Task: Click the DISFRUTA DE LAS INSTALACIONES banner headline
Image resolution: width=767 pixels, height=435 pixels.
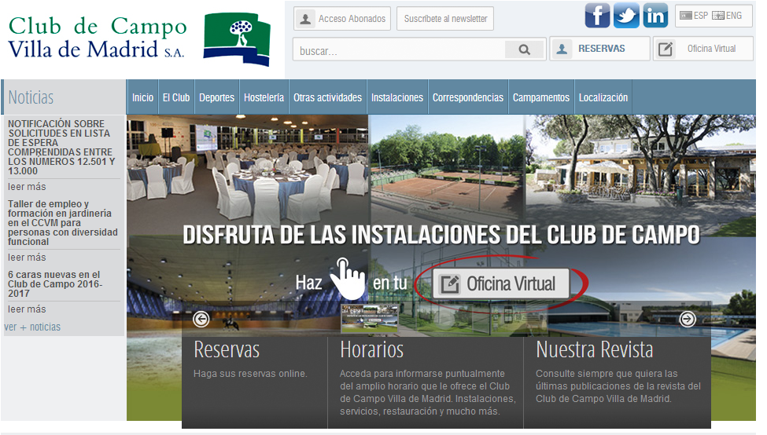Action: (x=441, y=235)
